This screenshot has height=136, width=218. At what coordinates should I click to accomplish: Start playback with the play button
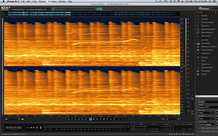34,128
